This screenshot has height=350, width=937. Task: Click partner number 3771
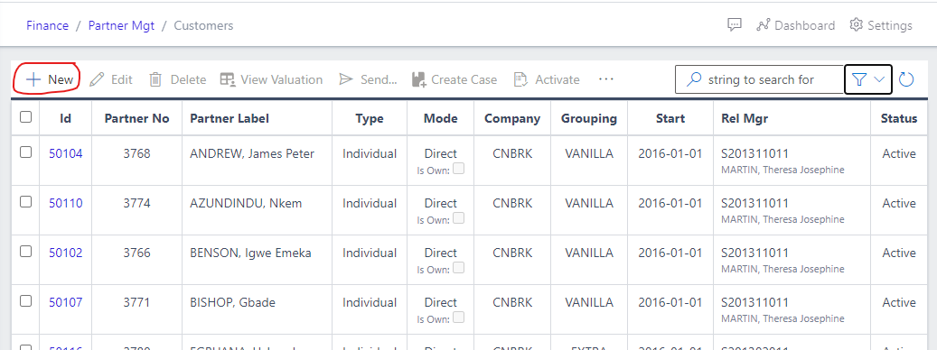click(x=136, y=302)
